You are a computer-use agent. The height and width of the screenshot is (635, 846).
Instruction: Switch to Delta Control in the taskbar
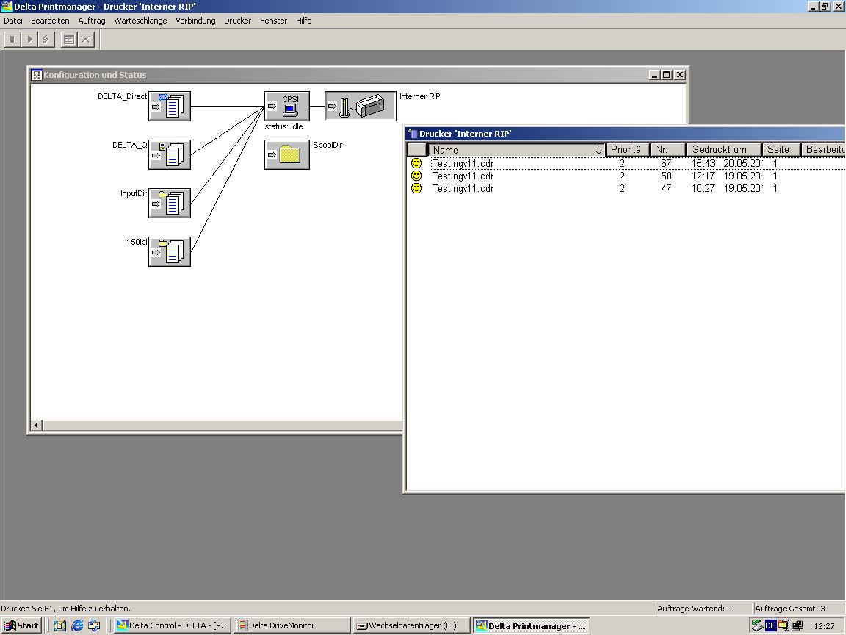pyautogui.click(x=173, y=625)
